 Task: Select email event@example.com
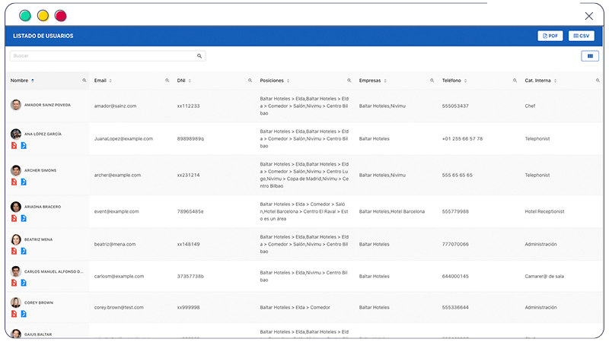(x=116, y=211)
